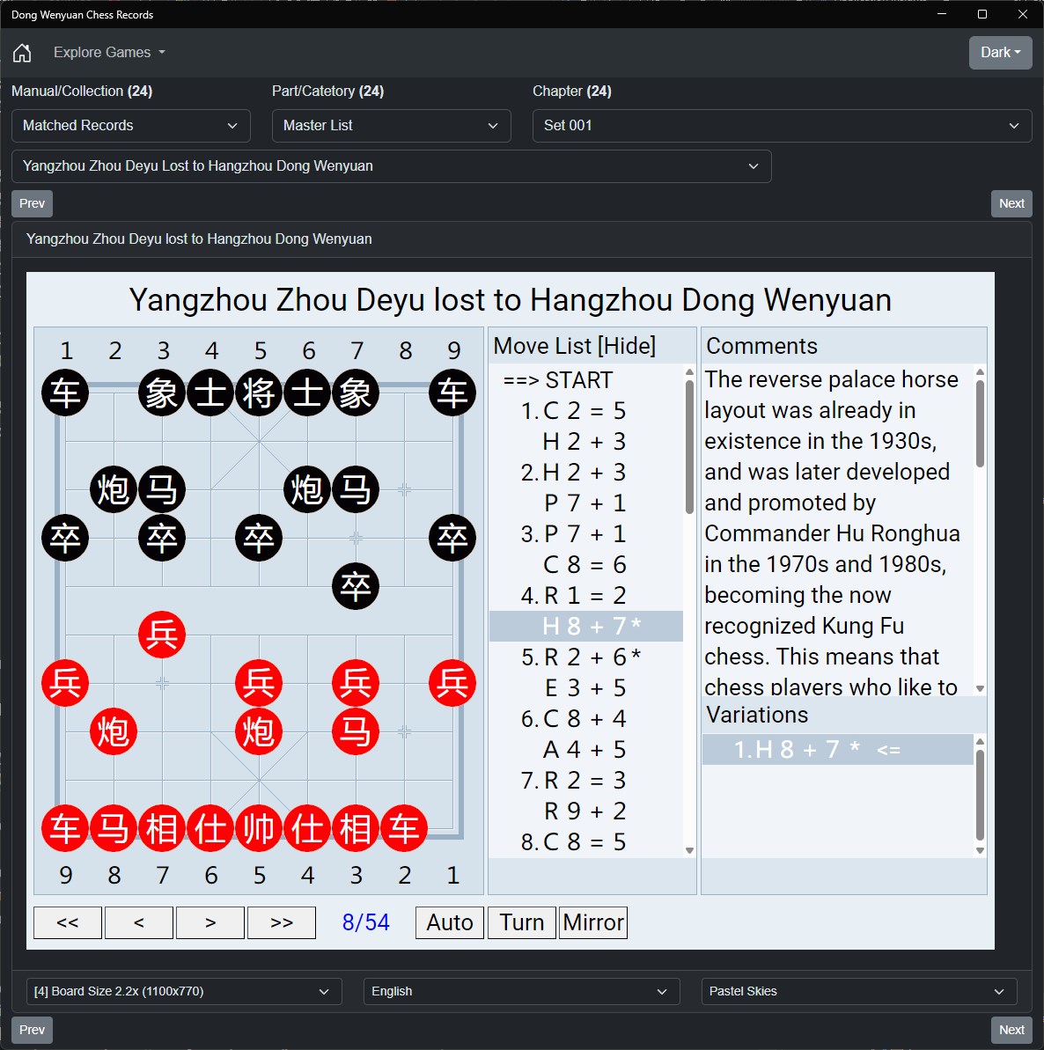The height and width of the screenshot is (1050, 1044).
Task: Click the black chariot 车 on file 1
Action: pyautogui.click(x=65, y=393)
